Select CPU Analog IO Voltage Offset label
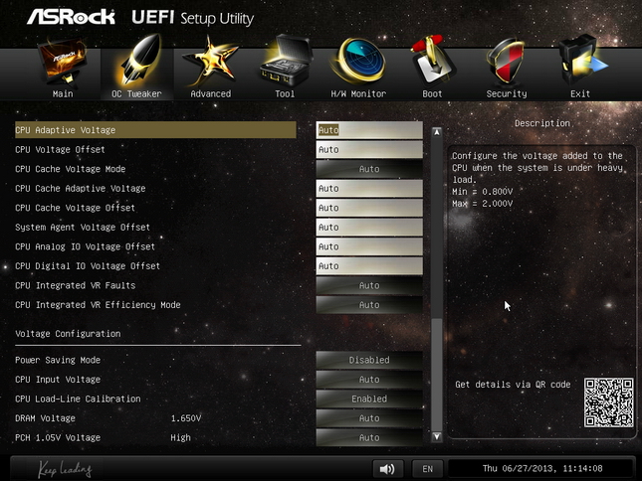The image size is (642, 481). pos(86,246)
